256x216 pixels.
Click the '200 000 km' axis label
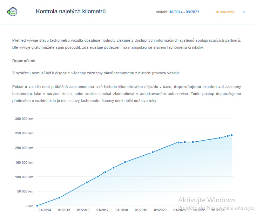tap(24, 148)
